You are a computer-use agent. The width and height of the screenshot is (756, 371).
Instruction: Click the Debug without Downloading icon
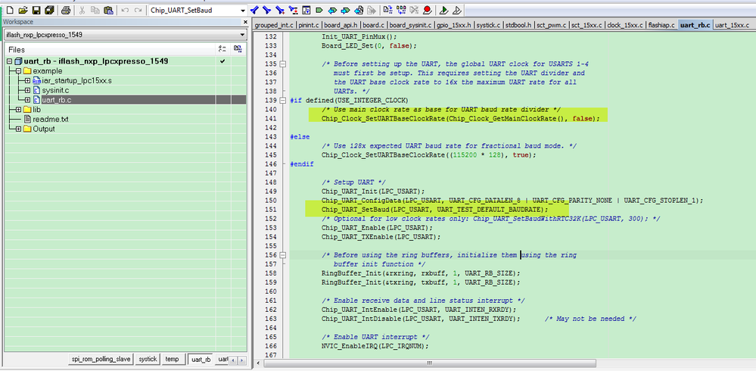pyautogui.click(x=456, y=10)
